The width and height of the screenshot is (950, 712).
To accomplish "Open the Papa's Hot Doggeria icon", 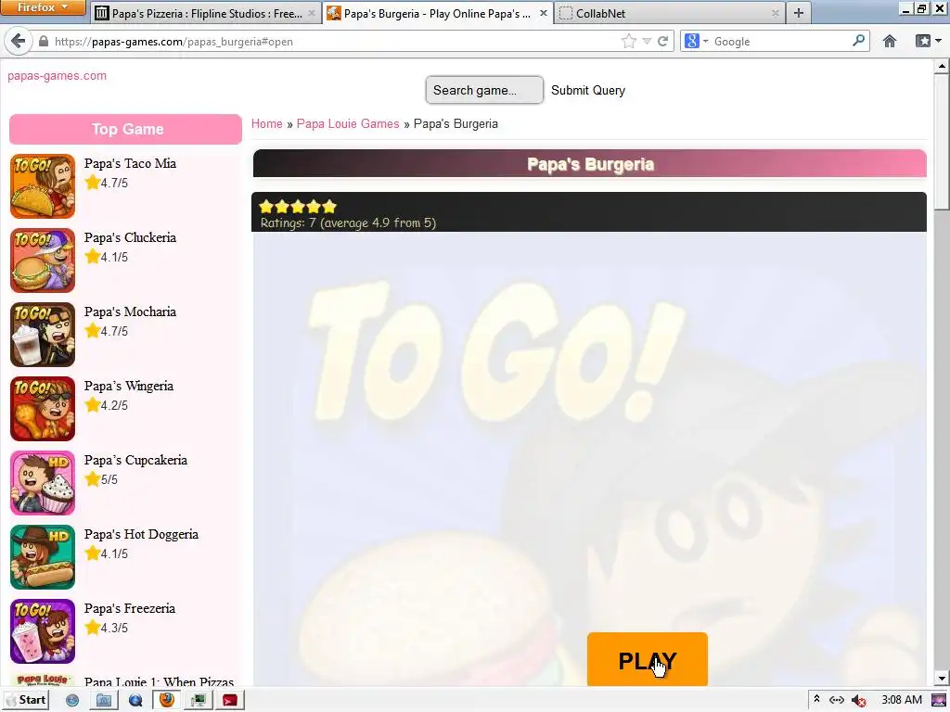I will [43, 557].
